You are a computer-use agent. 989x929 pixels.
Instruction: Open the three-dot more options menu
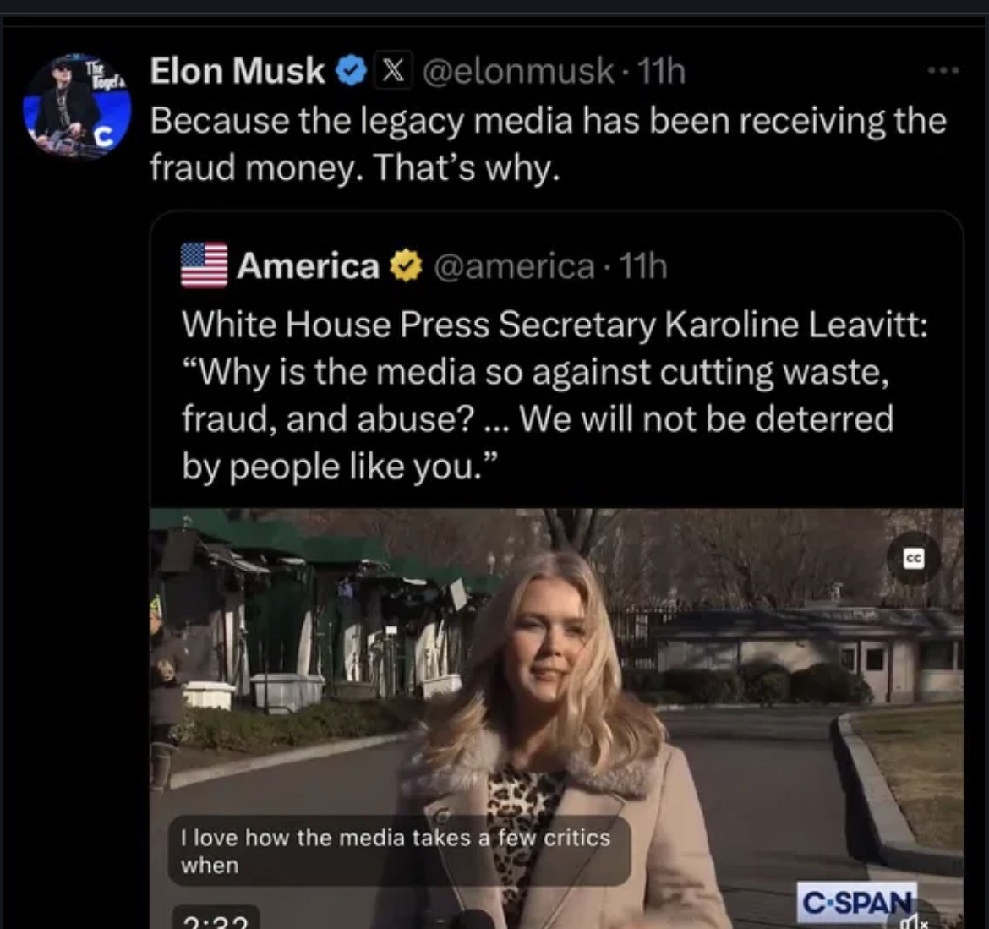[943, 71]
